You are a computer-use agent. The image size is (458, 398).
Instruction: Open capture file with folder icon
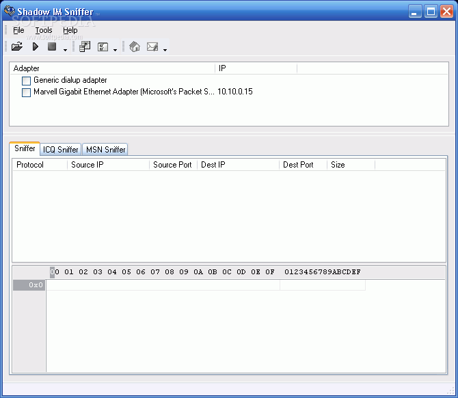pos(17,47)
